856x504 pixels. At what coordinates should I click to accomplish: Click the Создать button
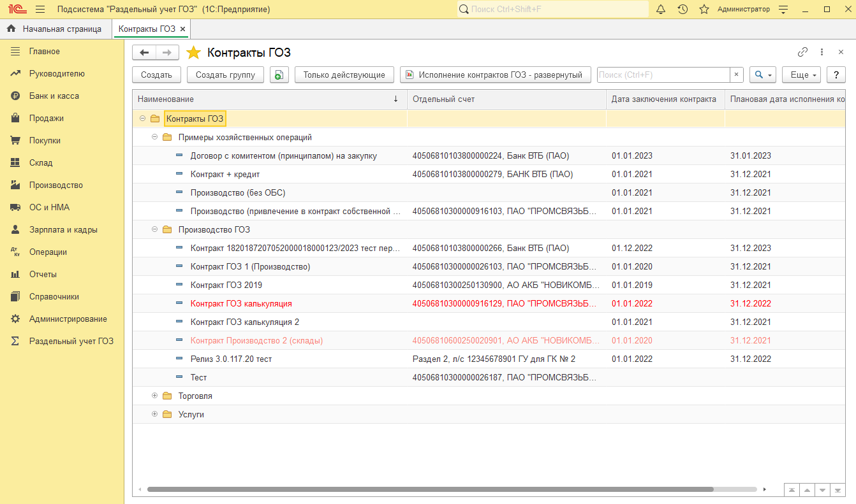click(x=156, y=75)
